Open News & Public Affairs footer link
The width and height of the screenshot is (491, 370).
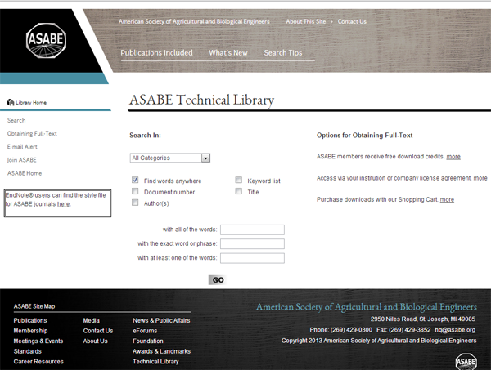point(161,320)
